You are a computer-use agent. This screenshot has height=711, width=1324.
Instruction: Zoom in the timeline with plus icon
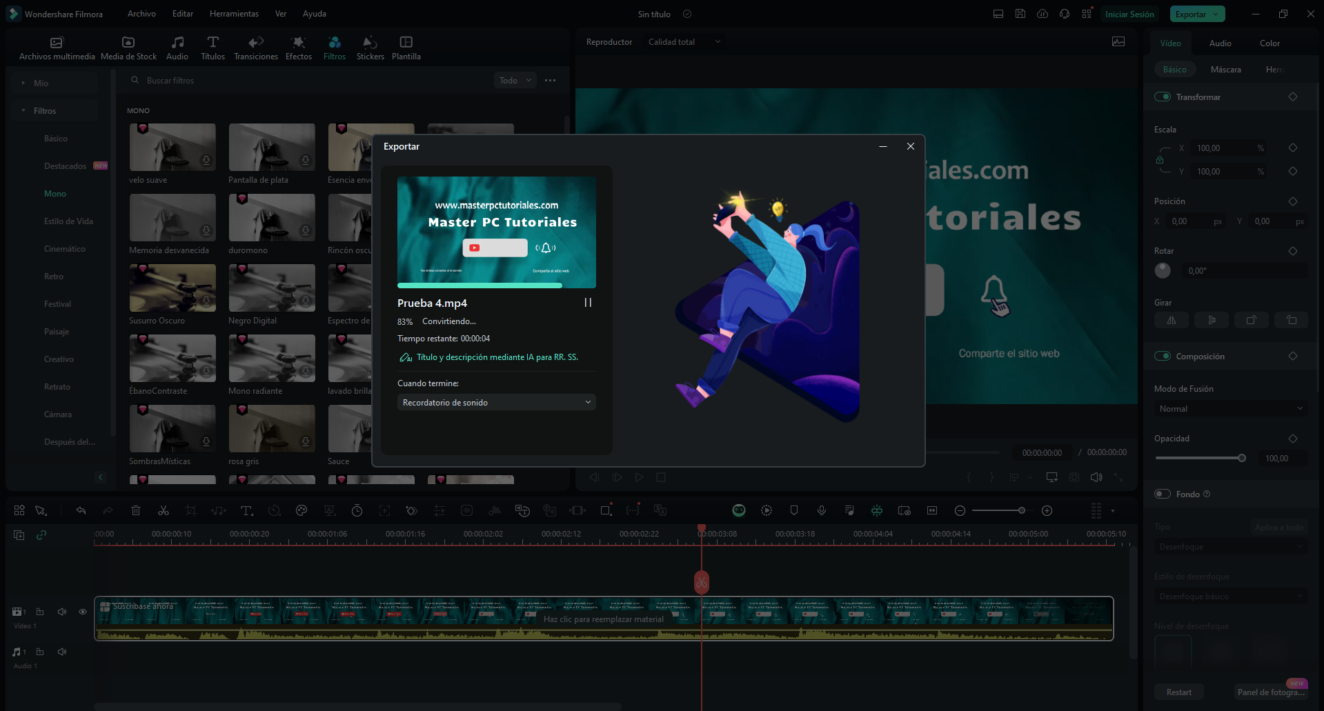click(1047, 510)
